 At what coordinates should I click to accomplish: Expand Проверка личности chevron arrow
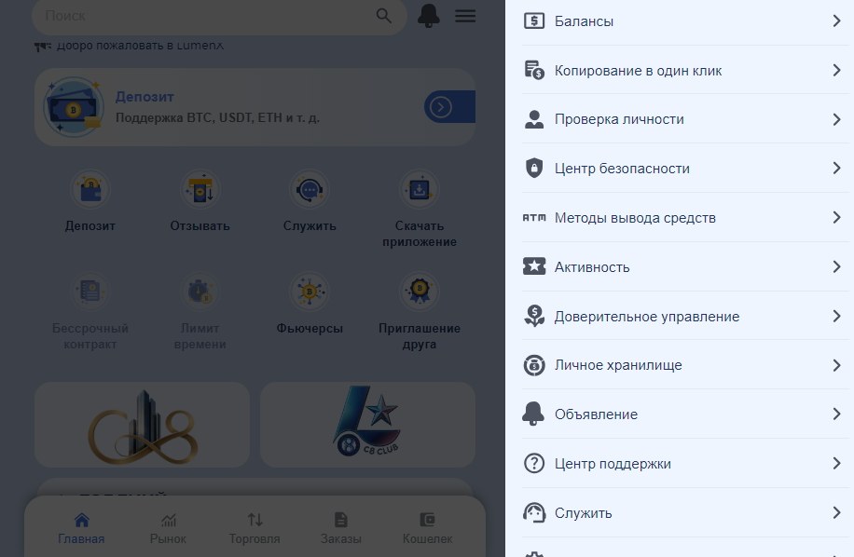coord(837,119)
